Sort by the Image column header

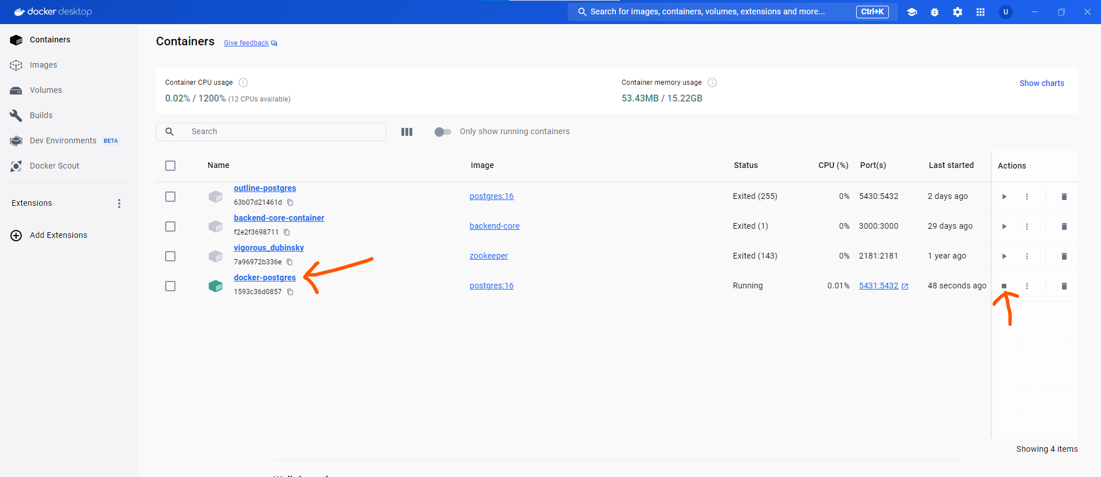pos(482,165)
